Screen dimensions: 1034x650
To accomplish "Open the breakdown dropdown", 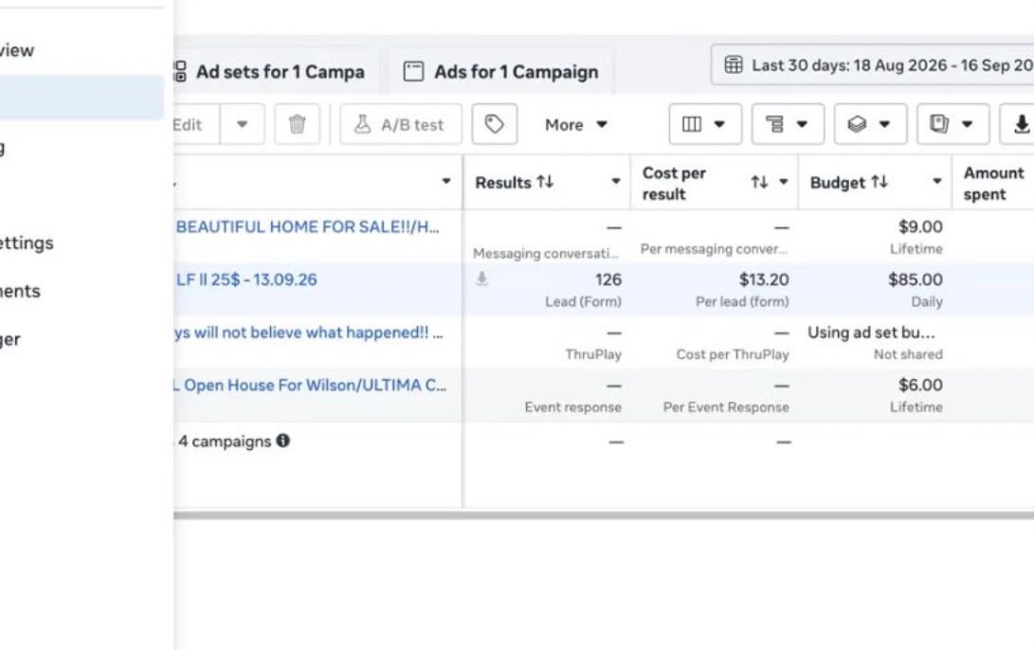I will coord(788,124).
